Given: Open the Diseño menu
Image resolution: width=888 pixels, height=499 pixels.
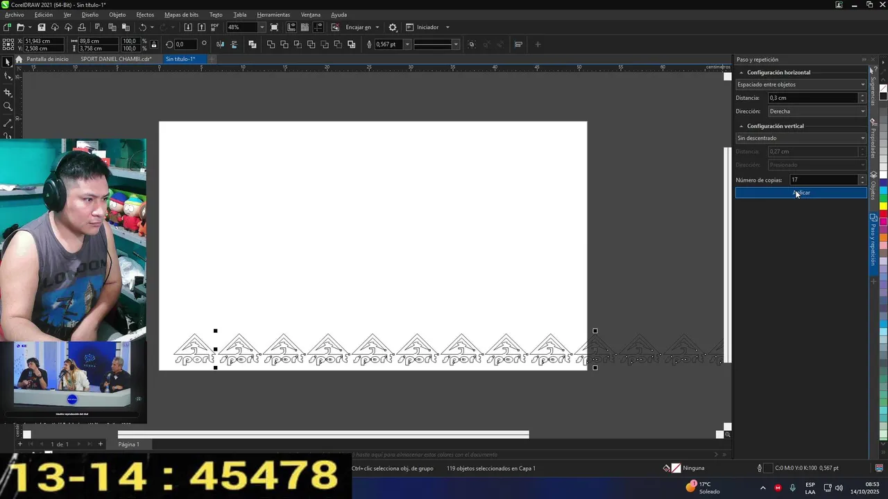Looking at the screenshot, I should (x=90, y=15).
